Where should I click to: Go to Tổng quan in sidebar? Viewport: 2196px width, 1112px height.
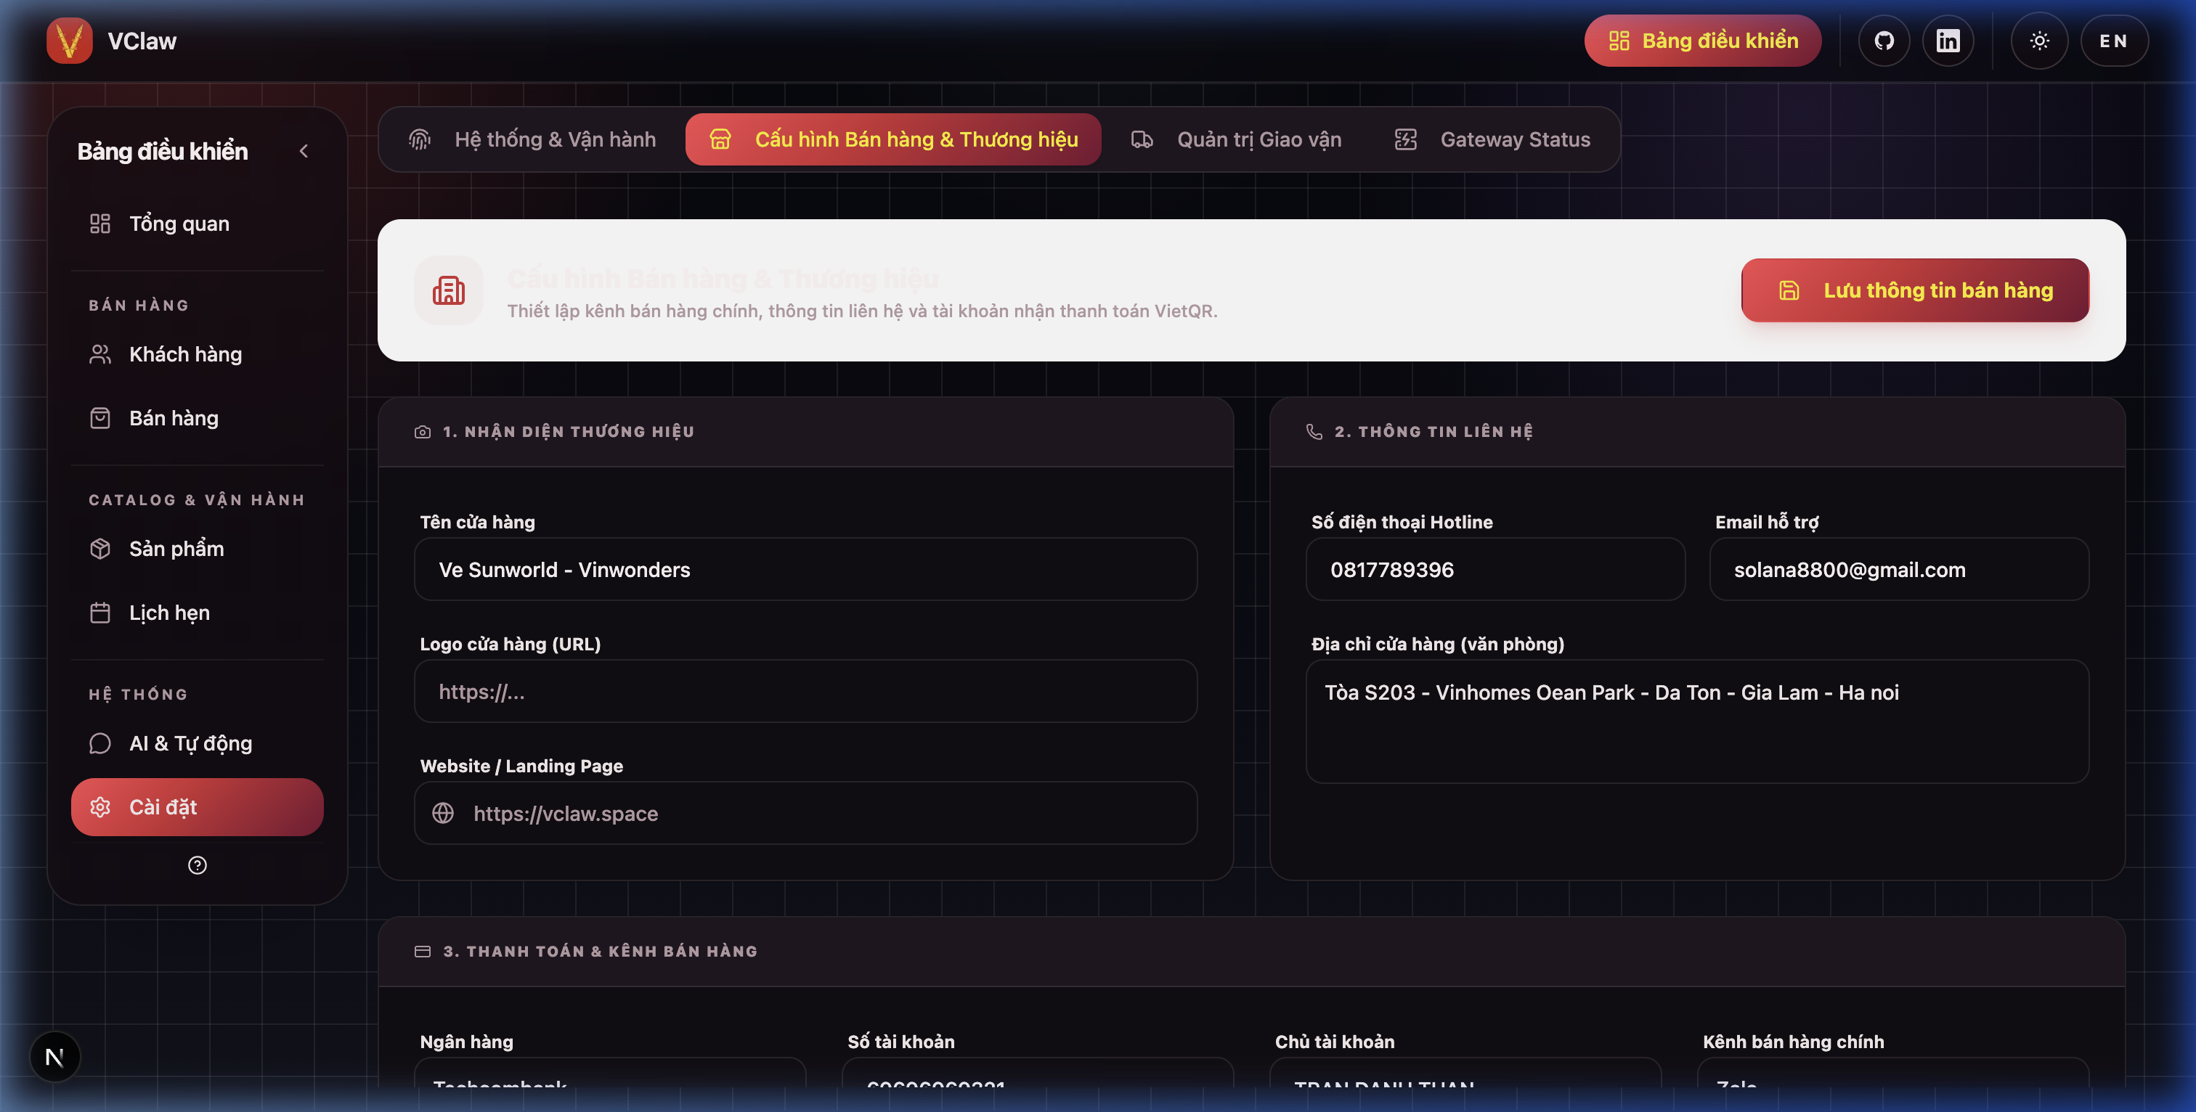(198, 224)
